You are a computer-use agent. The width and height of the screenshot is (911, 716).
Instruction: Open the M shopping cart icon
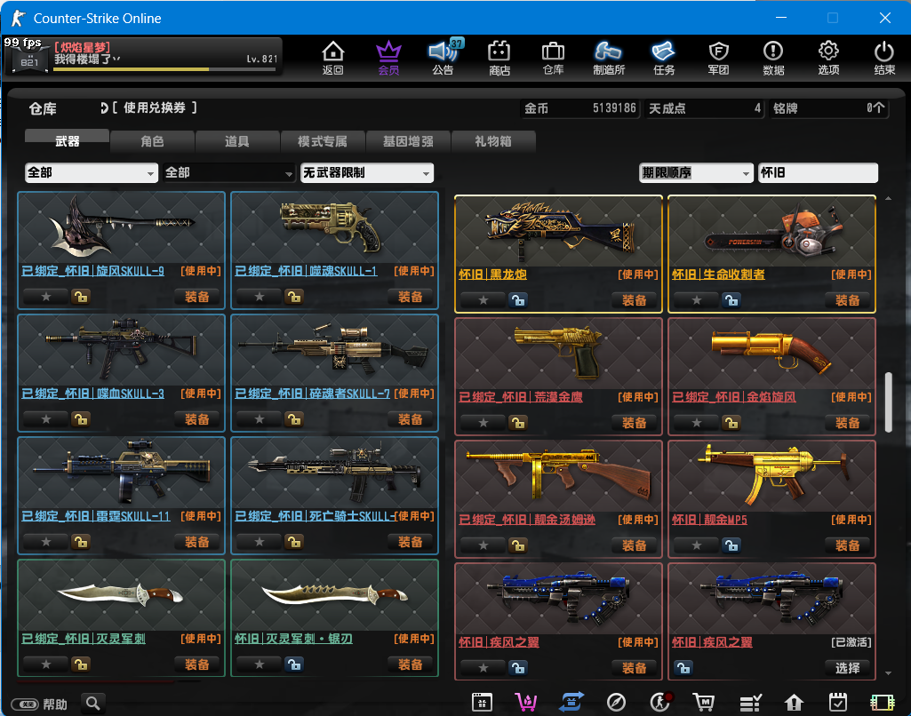coord(704,702)
